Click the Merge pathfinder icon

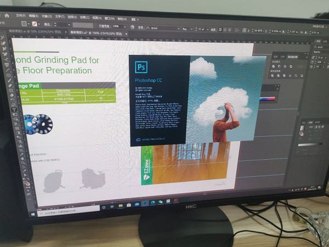pos(284,75)
